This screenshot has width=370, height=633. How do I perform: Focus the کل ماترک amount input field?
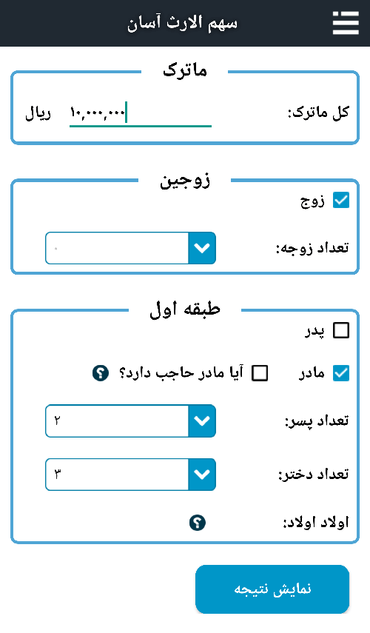pos(141,113)
